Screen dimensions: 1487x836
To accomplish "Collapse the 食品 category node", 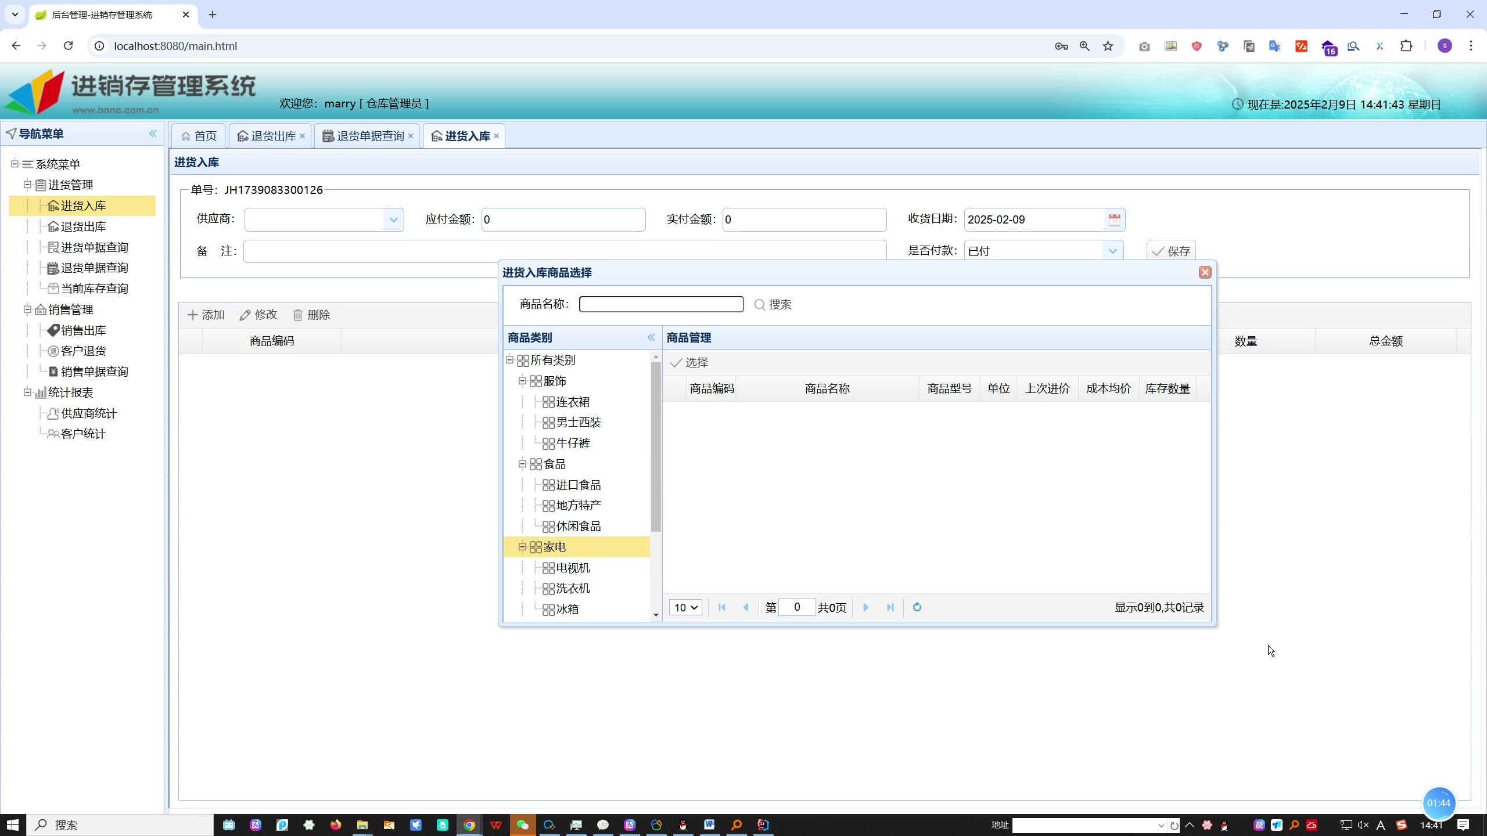I will pyautogui.click(x=522, y=464).
